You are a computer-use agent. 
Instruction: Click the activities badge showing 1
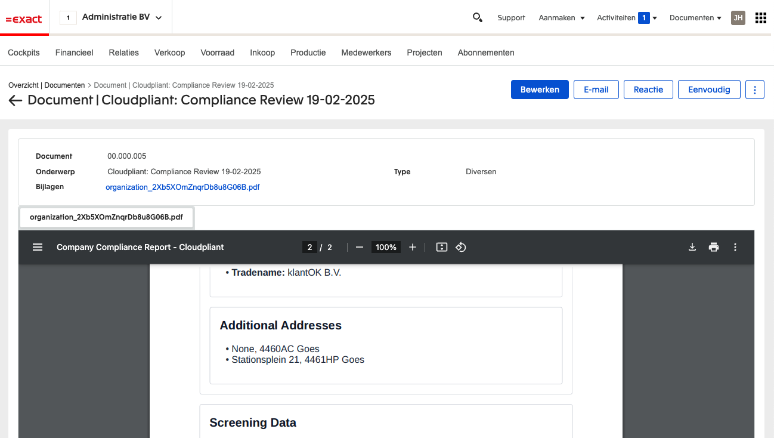click(x=644, y=18)
